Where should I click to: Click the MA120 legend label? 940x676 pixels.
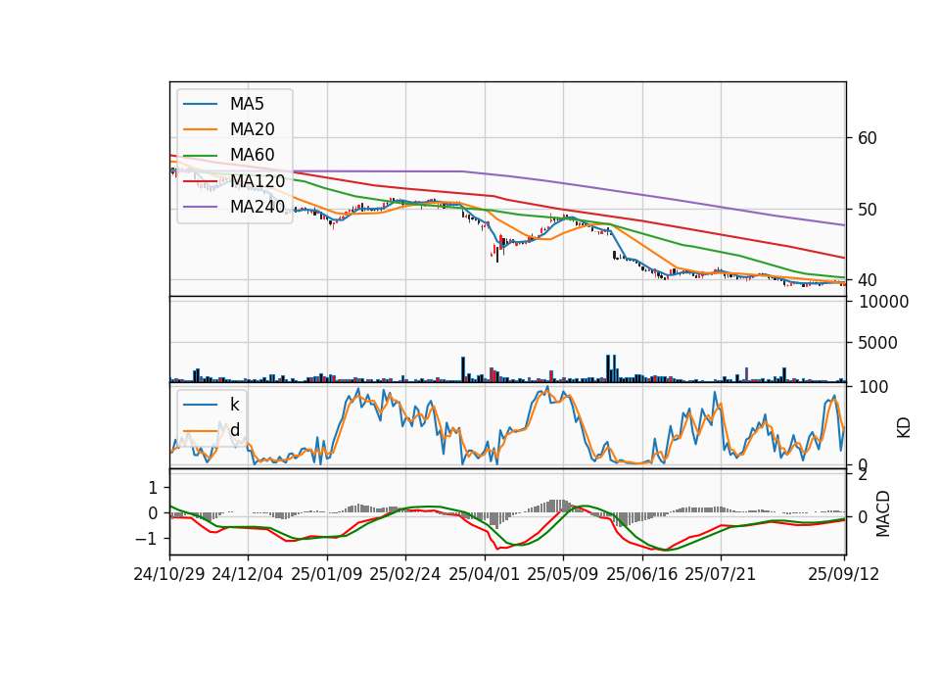click(258, 180)
